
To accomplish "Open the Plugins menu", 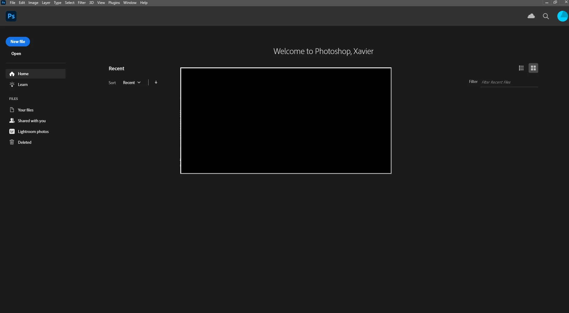I will pos(114,3).
